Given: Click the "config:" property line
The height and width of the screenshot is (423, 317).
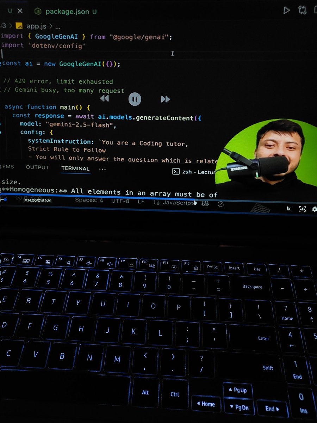Looking at the screenshot, I should pyautogui.click(x=36, y=133).
